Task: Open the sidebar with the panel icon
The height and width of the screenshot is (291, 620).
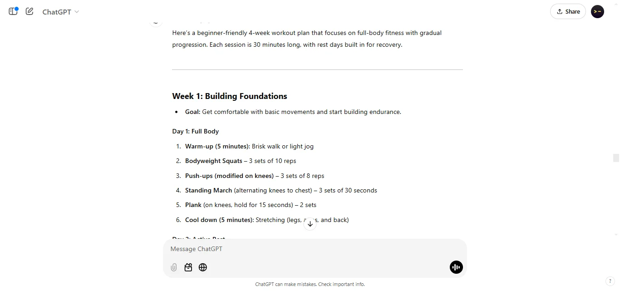Action: coord(13,11)
